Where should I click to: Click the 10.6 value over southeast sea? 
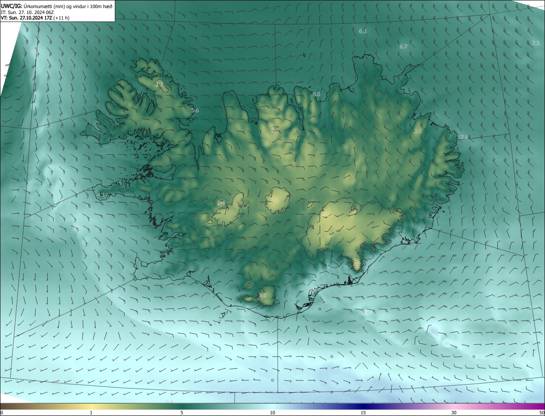point(433,332)
